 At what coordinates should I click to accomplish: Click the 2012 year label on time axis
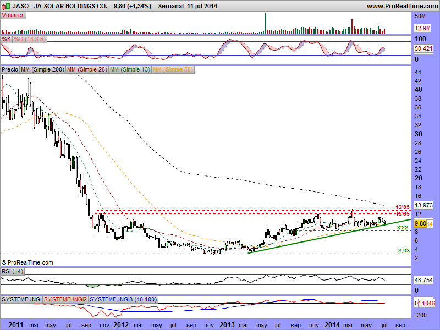(x=121, y=325)
